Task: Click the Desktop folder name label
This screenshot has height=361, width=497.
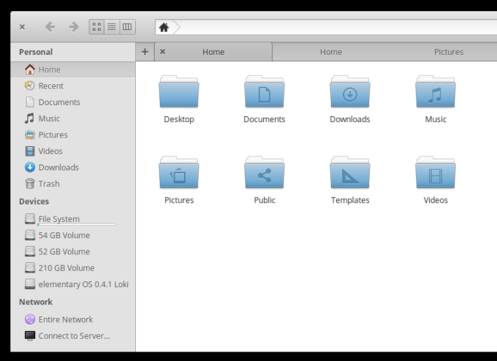Action: click(179, 120)
